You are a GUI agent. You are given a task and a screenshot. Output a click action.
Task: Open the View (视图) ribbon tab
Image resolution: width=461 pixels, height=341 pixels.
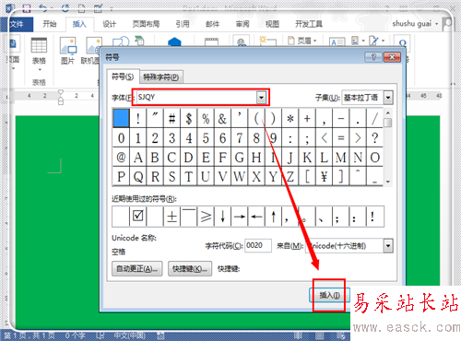pos(272,24)
